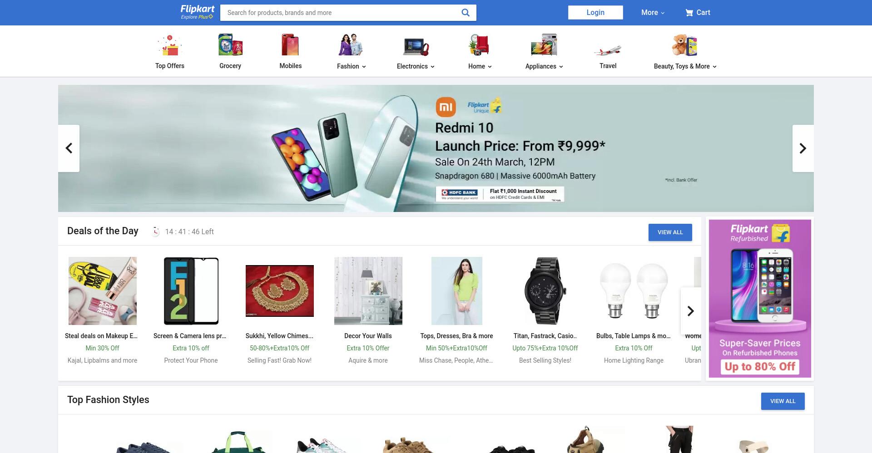Viewport: 872px width, 453px height.
Task: Go to the previous banner slide
Action: [x=69, y=148]
